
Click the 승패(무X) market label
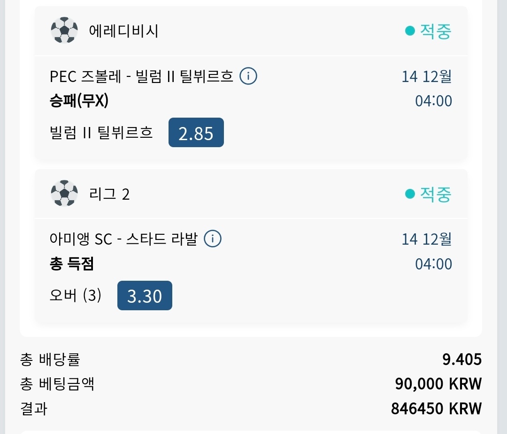[x=79, y=101]
